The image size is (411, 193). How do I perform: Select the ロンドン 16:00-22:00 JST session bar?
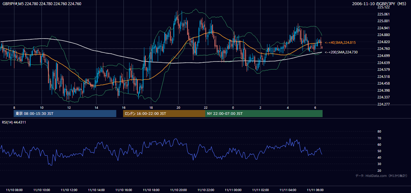164,114
